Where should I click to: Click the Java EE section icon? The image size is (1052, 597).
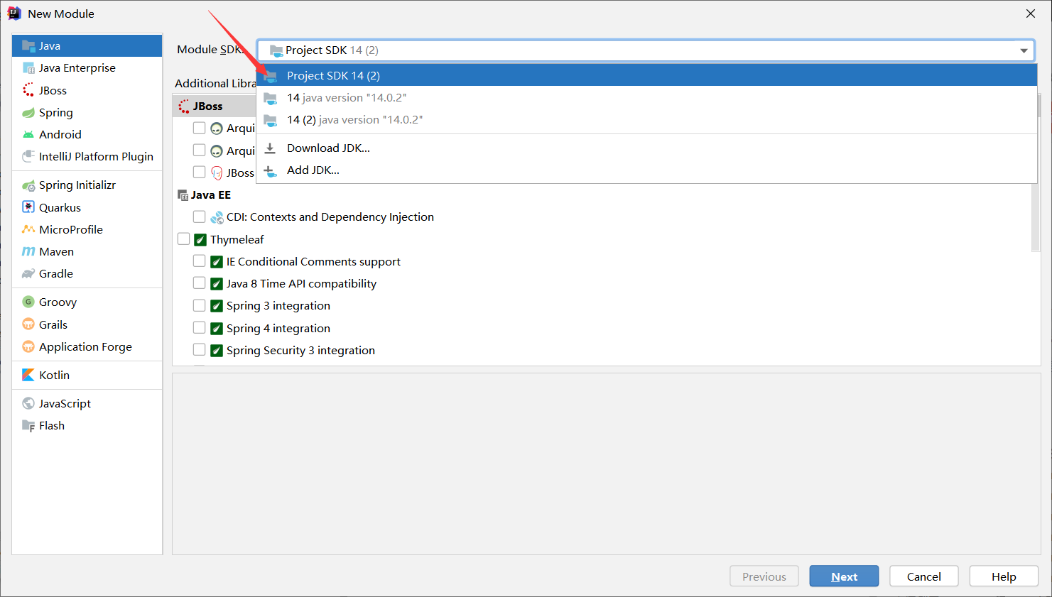pos(183,195)
